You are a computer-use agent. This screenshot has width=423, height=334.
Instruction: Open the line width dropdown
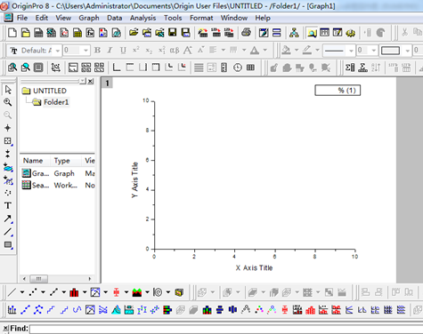point(374,51)
